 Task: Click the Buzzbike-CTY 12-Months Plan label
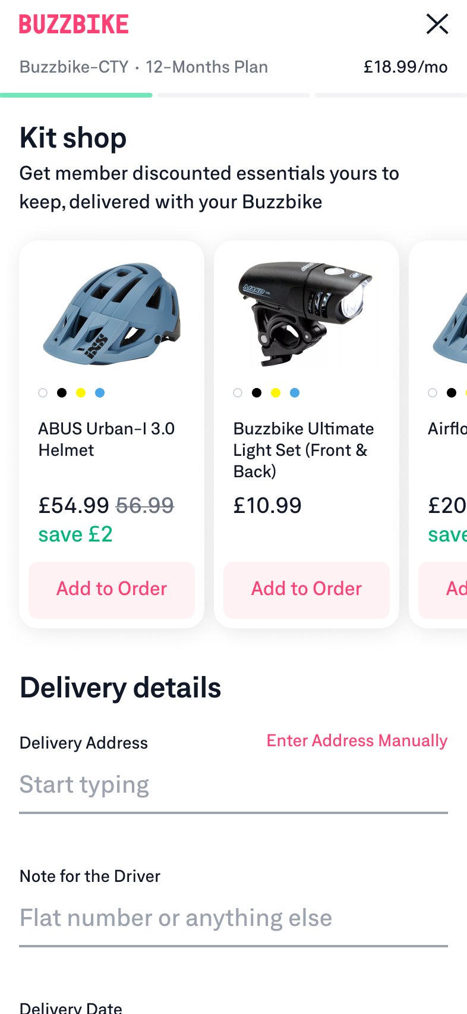point(144,67)
